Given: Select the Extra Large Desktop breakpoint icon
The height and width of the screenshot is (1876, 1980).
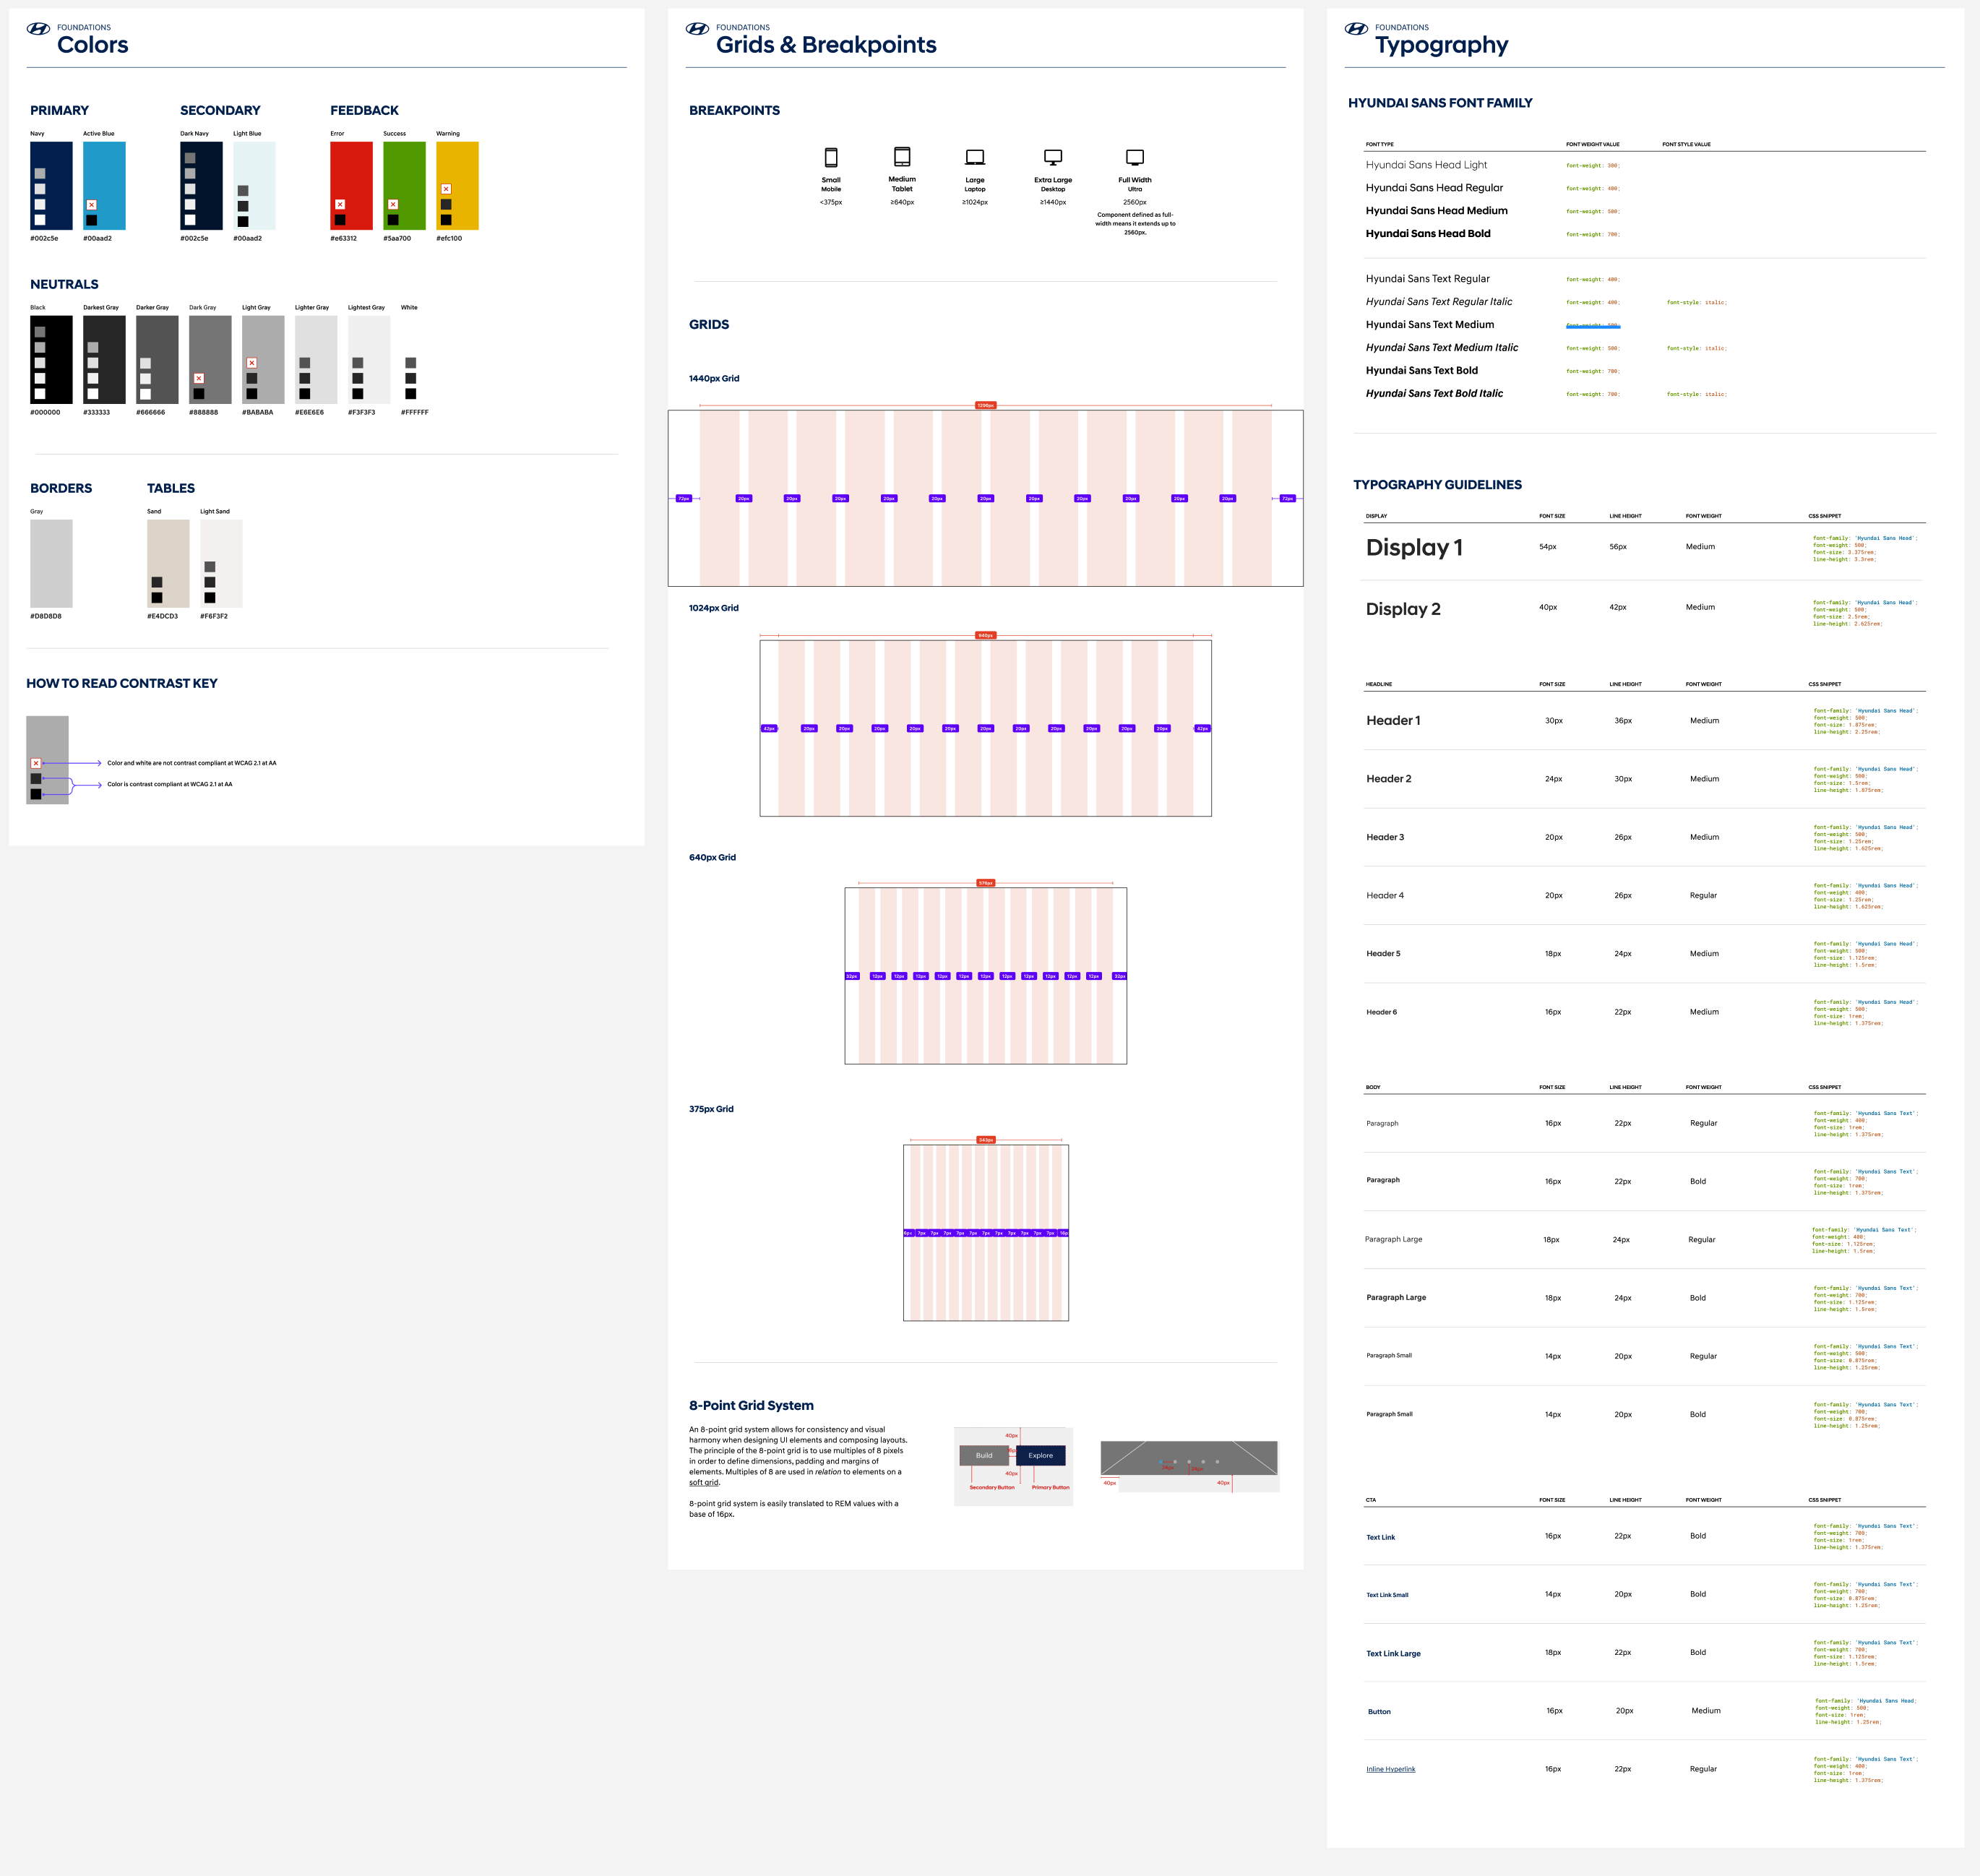Looking at the screenshot, I should (1052, 158).
